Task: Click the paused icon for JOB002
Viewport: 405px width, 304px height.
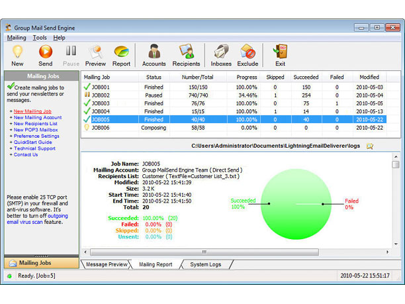Action: click(x=87, y=95)
